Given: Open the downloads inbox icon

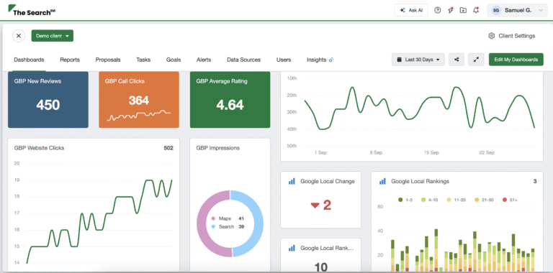Looking at the screenshot, I should 463,11.
